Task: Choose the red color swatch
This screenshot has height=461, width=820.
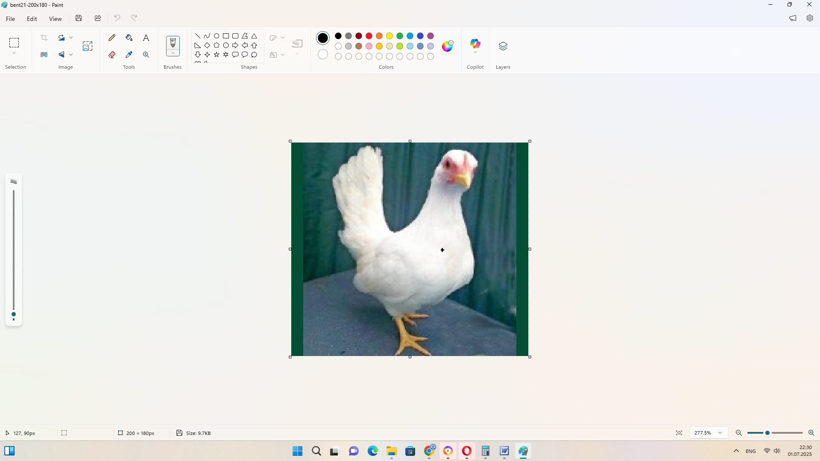Action: tap(369, 36)
